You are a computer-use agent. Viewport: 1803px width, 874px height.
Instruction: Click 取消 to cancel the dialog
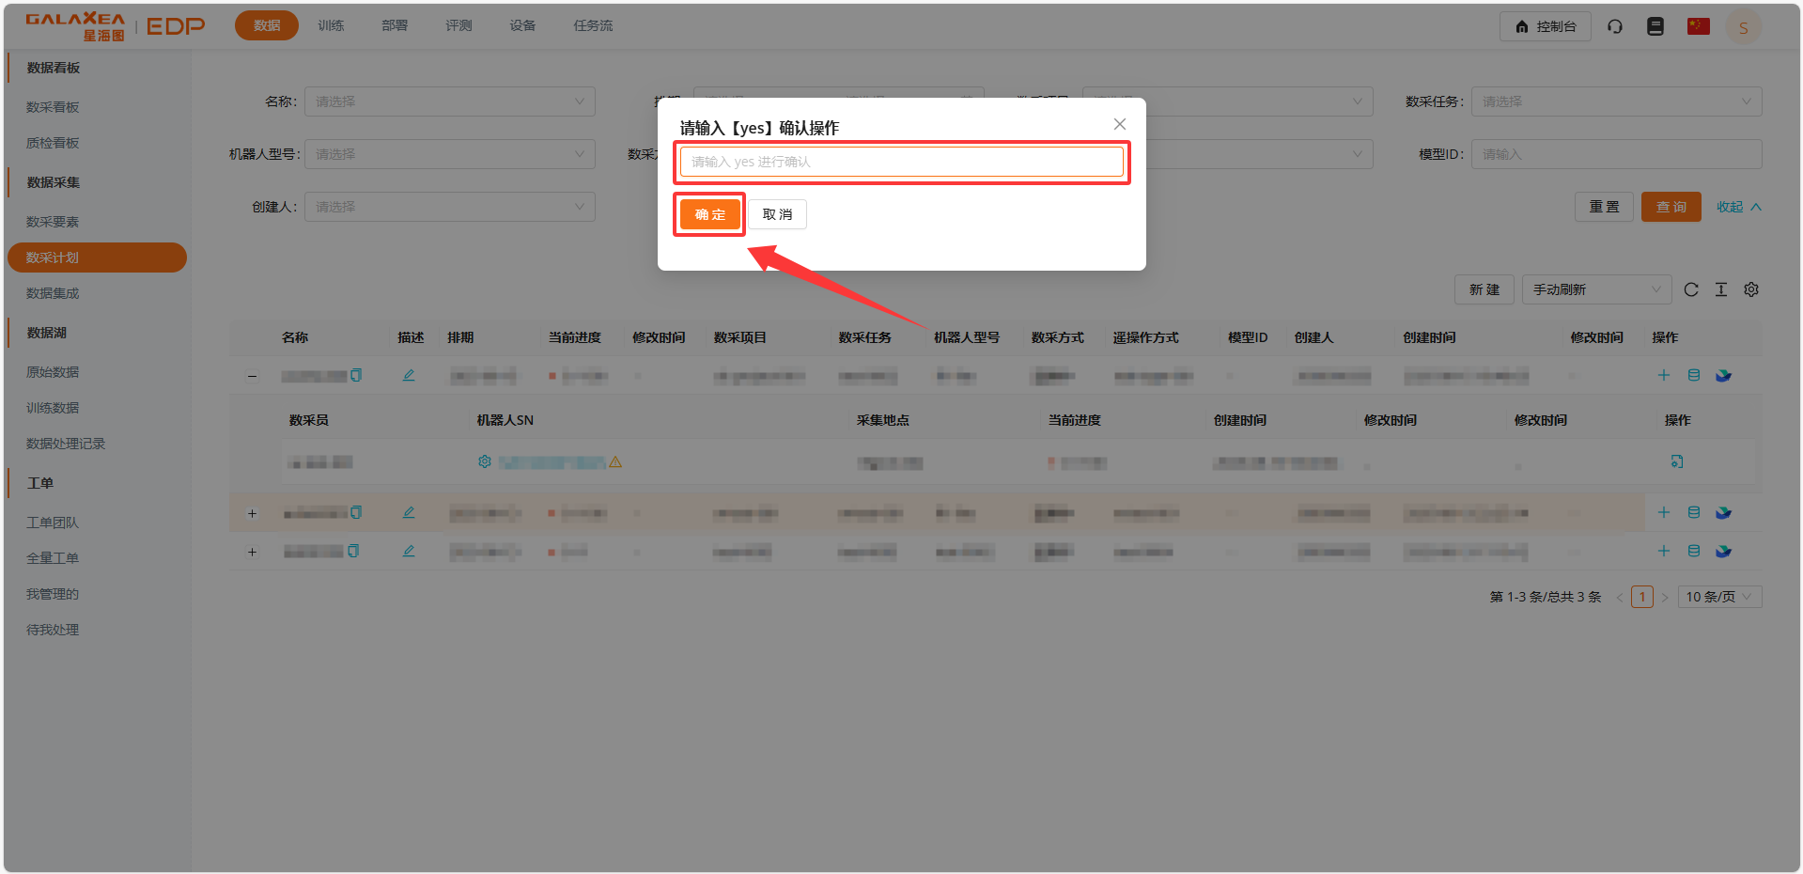pos(777,214)
